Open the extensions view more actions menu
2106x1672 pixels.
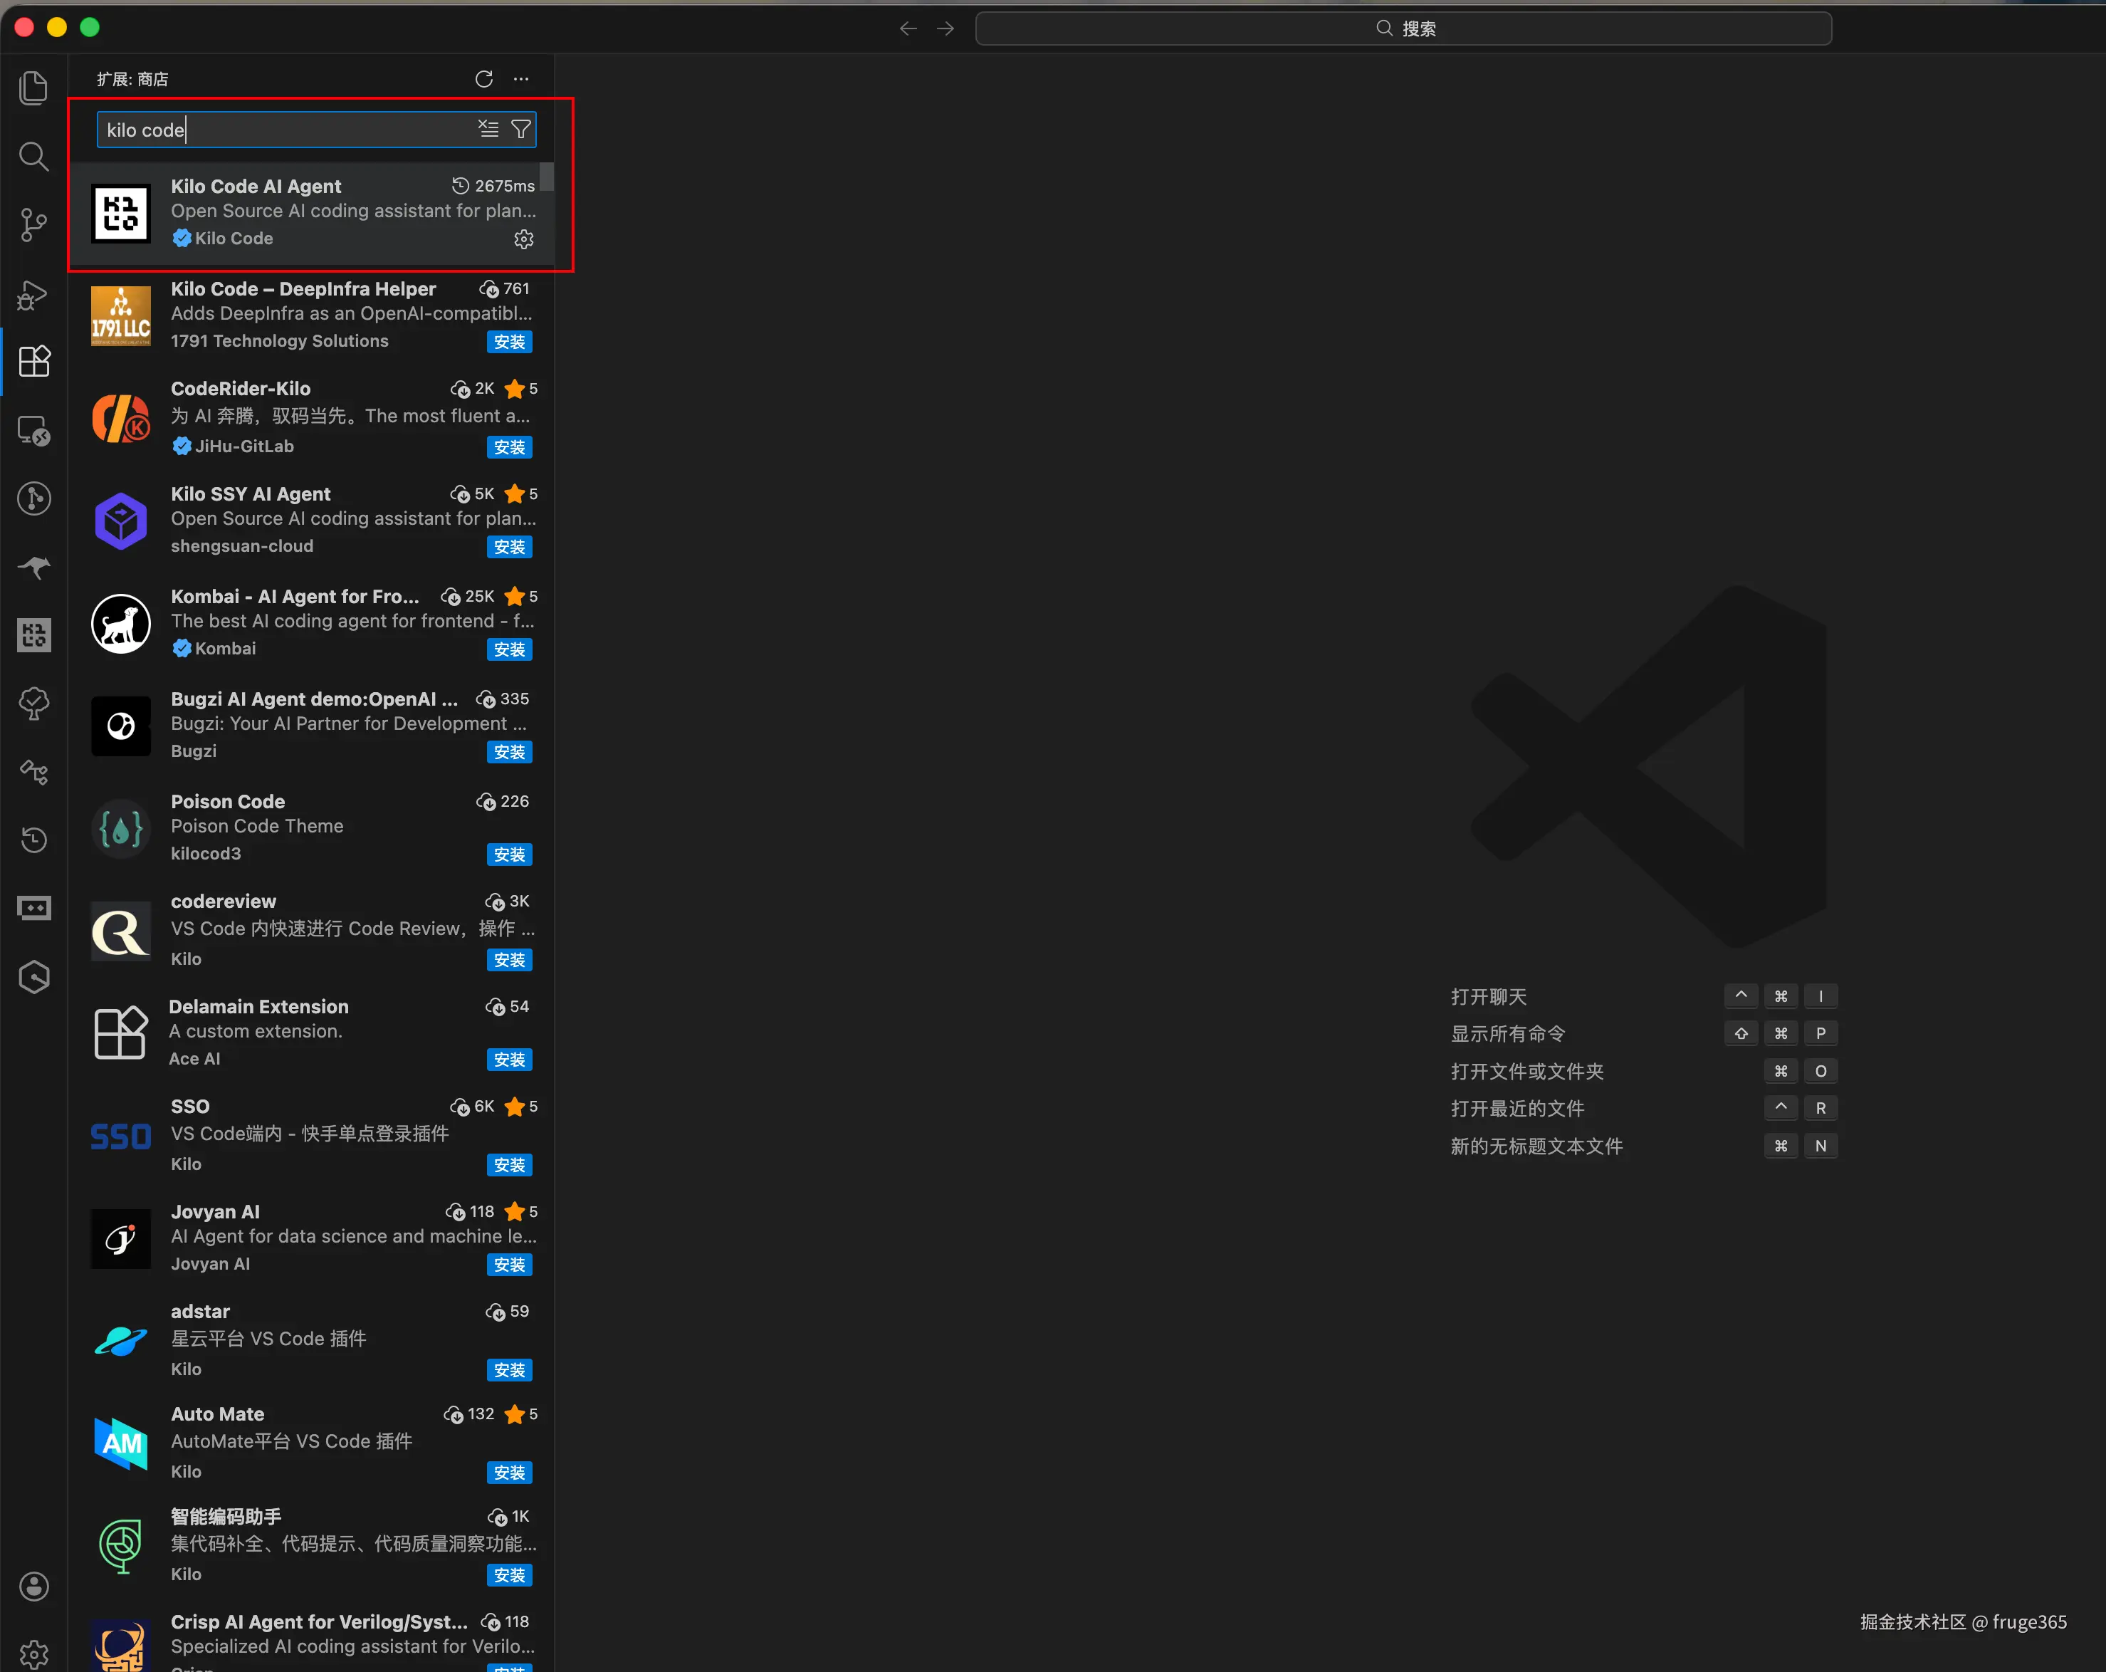point(522,79)
